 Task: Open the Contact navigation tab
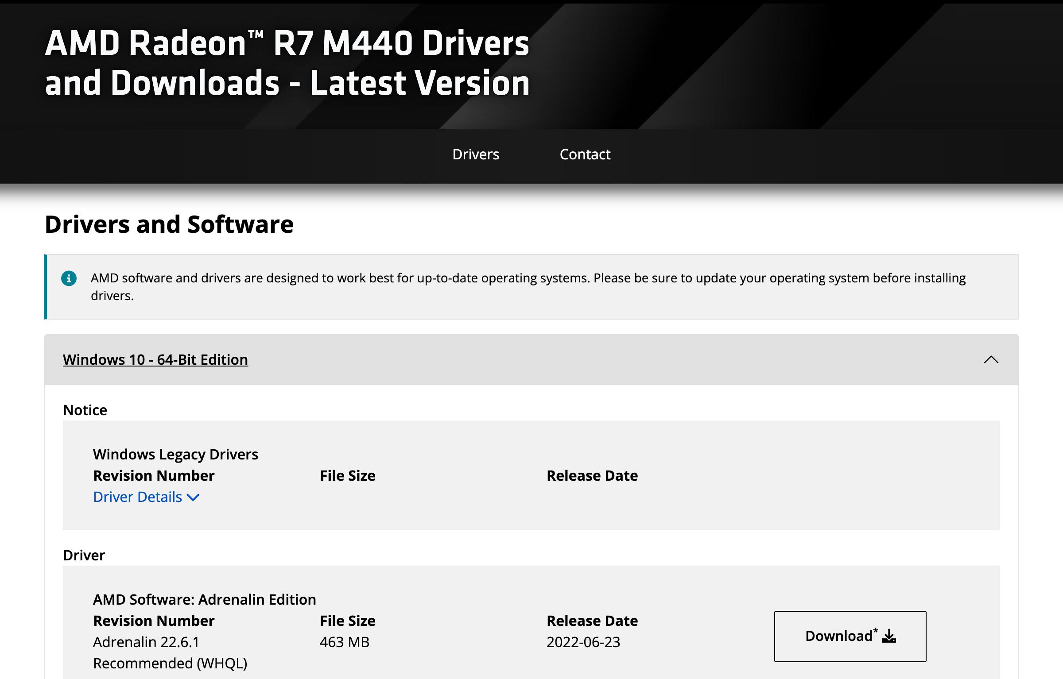585,154
